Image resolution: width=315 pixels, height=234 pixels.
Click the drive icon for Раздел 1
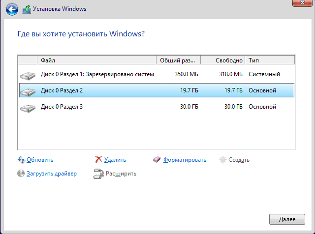coord(28,75)
